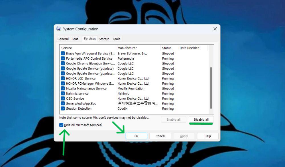Image resolution: width=285 pixels, height=167 pixels.
Task: Click the Disable all button
Action: point(201,120)
